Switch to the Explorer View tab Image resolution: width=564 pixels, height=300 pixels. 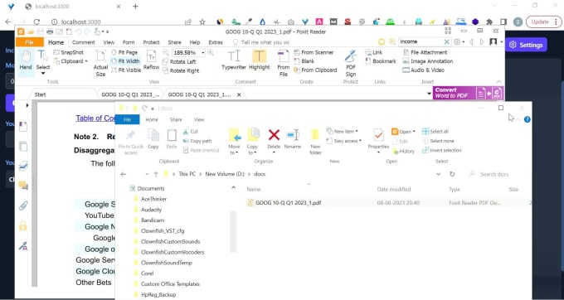point(199,119)
